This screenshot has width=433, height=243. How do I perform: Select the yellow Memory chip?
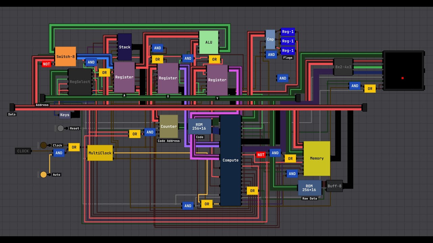pos(317,158)
